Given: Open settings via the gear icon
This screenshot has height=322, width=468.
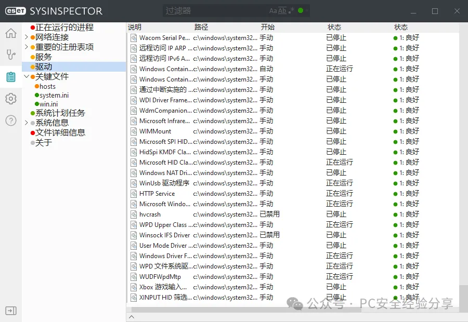Looking at the screenshot, I should pos(11,99).
